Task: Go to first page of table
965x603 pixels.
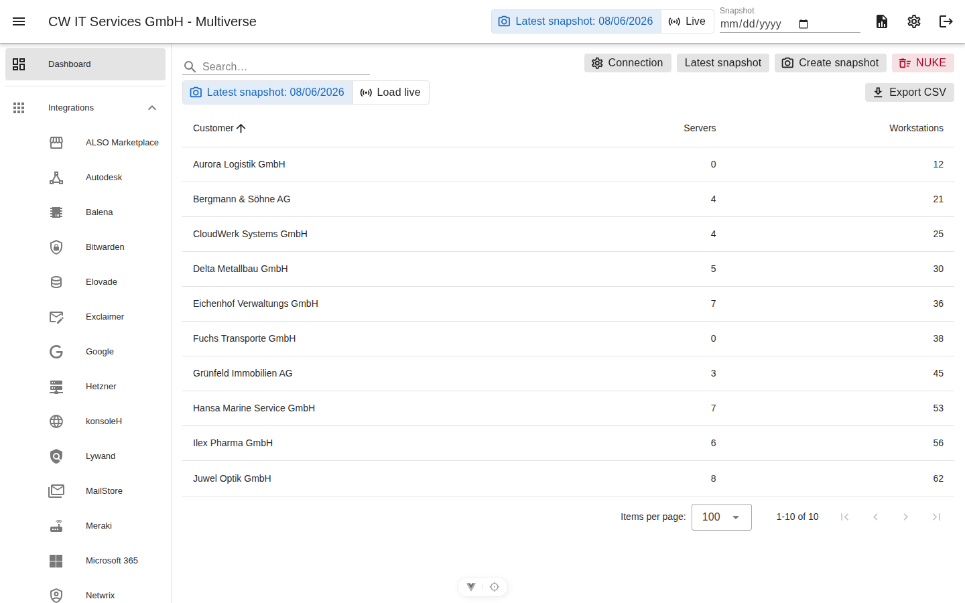Action: click(x=844, y=517)
